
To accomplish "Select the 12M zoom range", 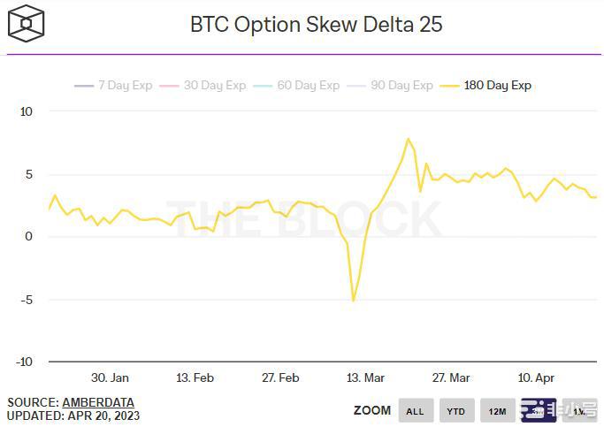I will (497, 411).
